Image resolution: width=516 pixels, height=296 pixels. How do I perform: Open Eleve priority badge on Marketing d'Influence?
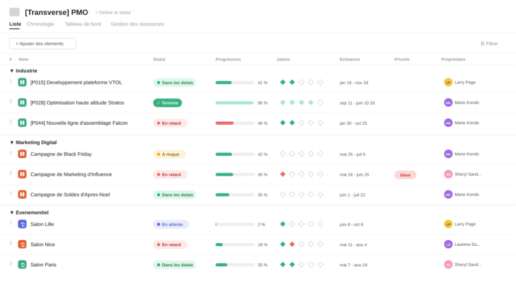[x=405, y=175]
